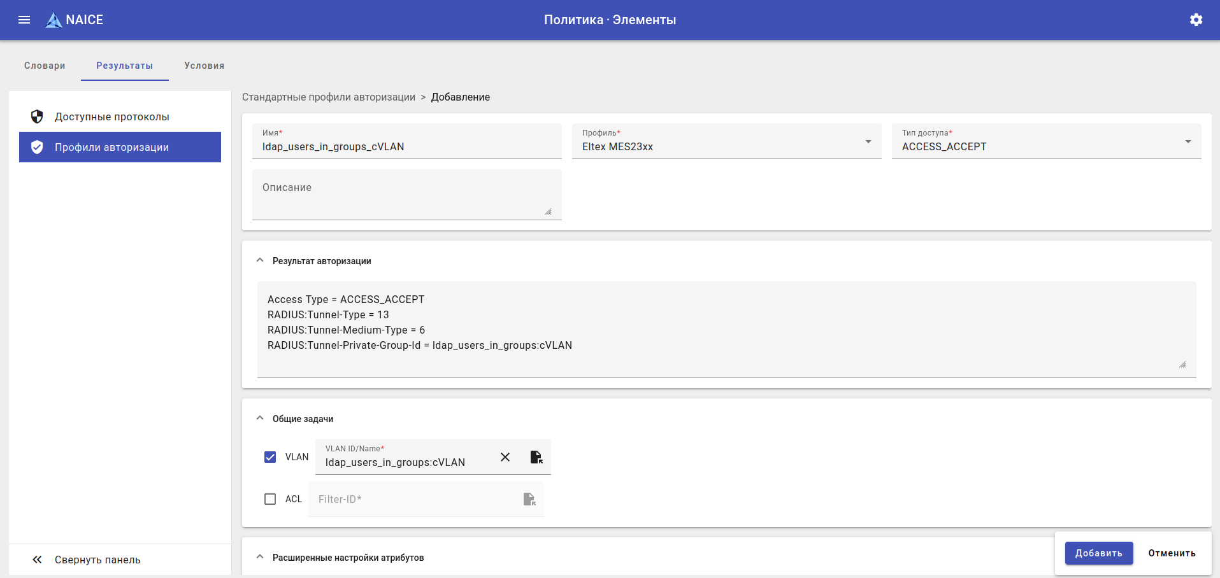This screenshot has width=1220, height=578.
Task: Click the Отменить button
Action: [1172, 553]
